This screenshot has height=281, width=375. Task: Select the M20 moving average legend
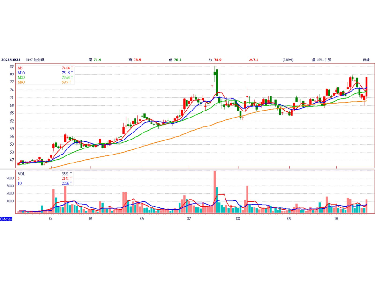click(22, 78)
